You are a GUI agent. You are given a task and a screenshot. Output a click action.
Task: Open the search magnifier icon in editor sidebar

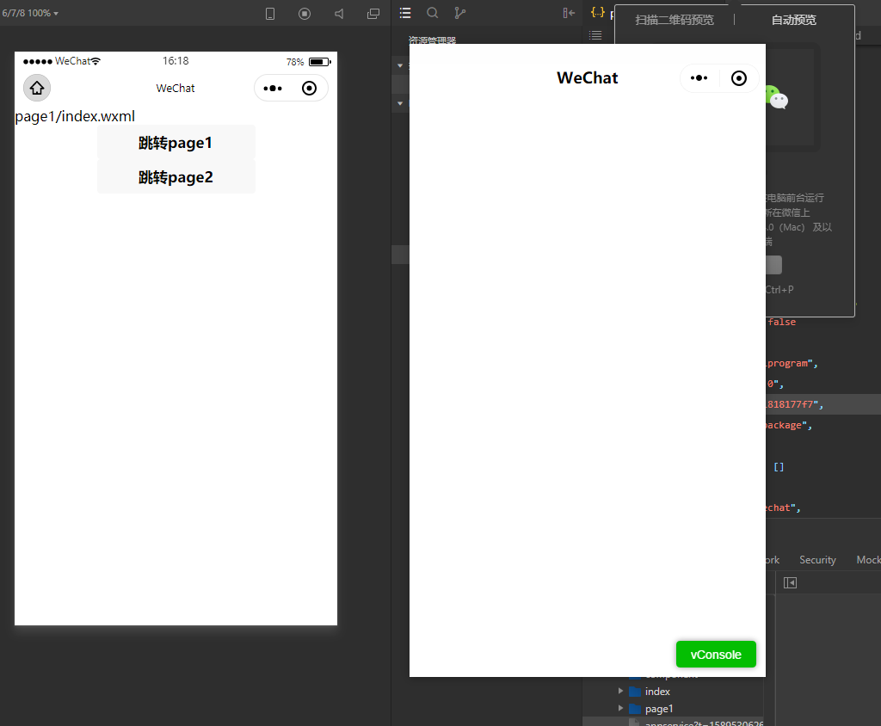pyautogui.click(x=432, y=13)
